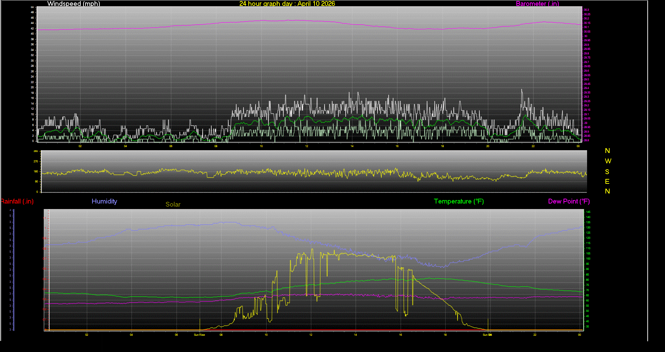Click the Rainfall (.in) label
The width and height of the screenshot is (665, 352).
tap(17, 201)
